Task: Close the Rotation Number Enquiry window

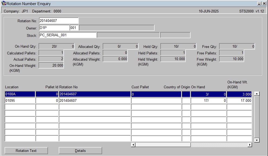Action: [x=264, y=4]
